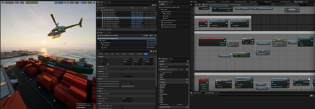The image size is (315, 109).
Task: Open the Details panel settings gear
Action: [x=156, y=51]
